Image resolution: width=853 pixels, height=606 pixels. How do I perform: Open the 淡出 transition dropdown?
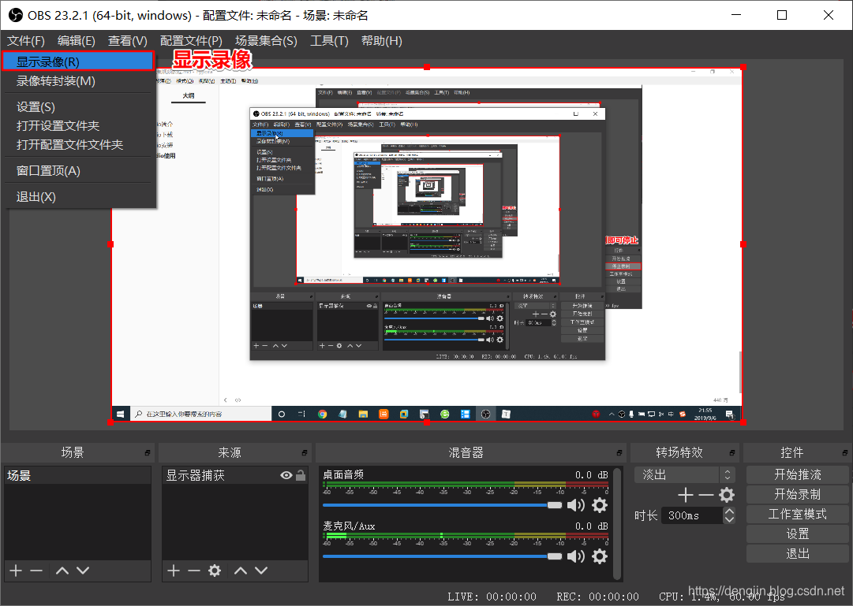(684, 474)
